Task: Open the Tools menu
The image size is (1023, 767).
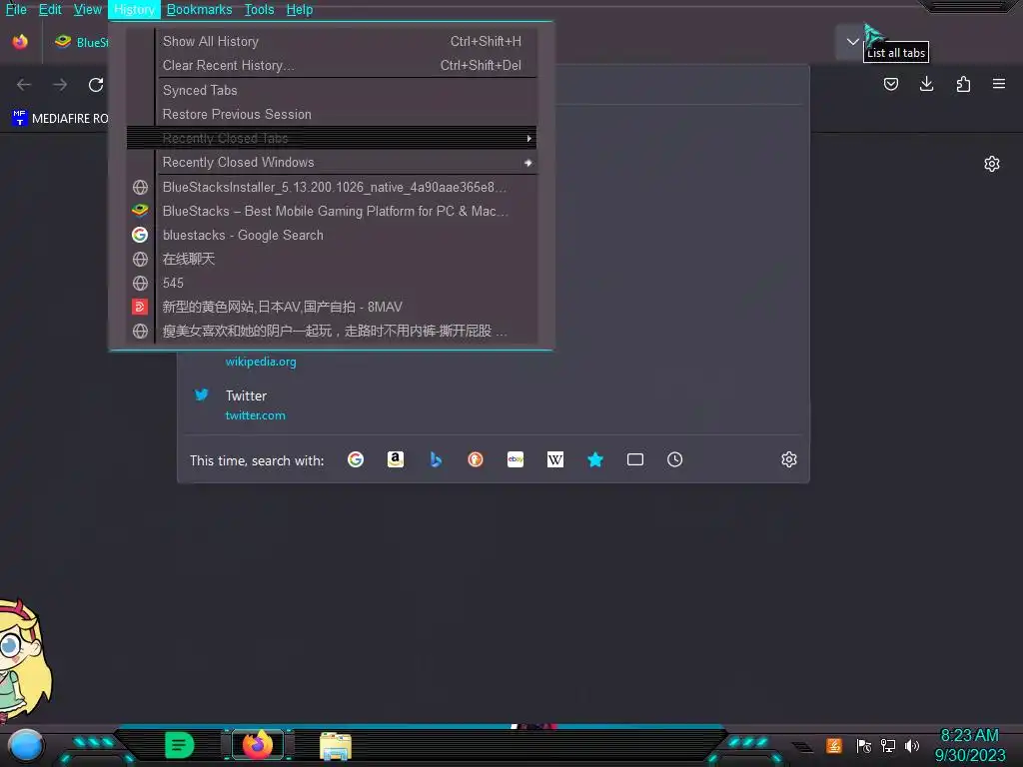Action: click(259, 9)
